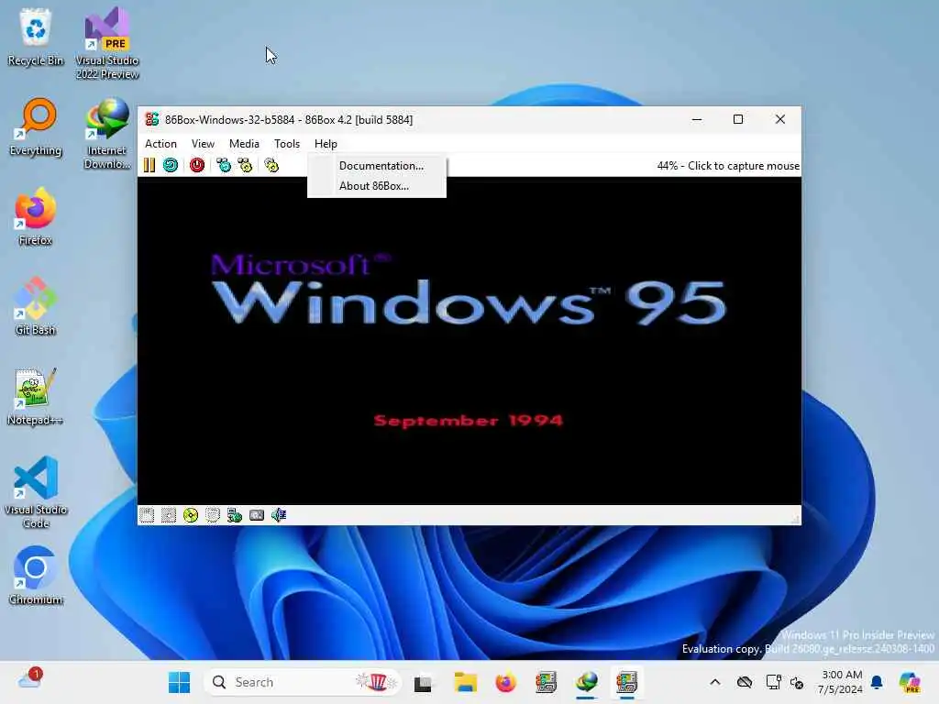Click the first 86Box manager taskbar icon

tap(547, 682)
